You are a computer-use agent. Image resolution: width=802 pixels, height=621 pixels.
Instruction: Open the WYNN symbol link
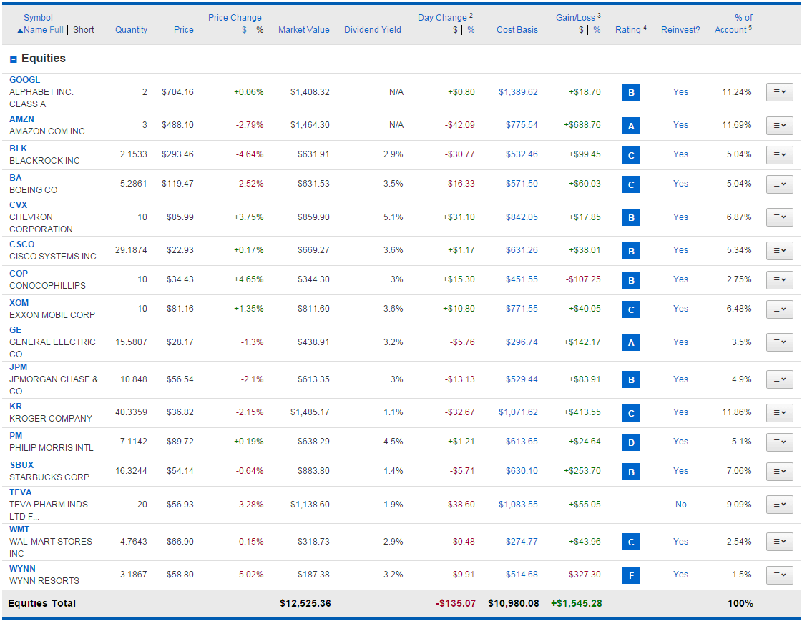pos(22,569)
